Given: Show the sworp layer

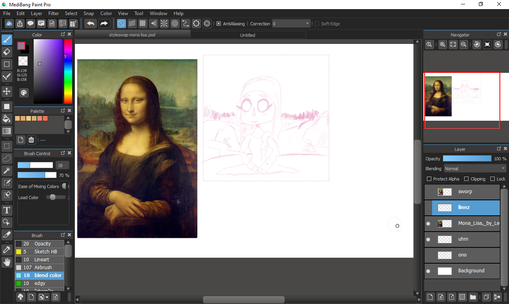Looking at the screenshot, I should click(428, 192).
